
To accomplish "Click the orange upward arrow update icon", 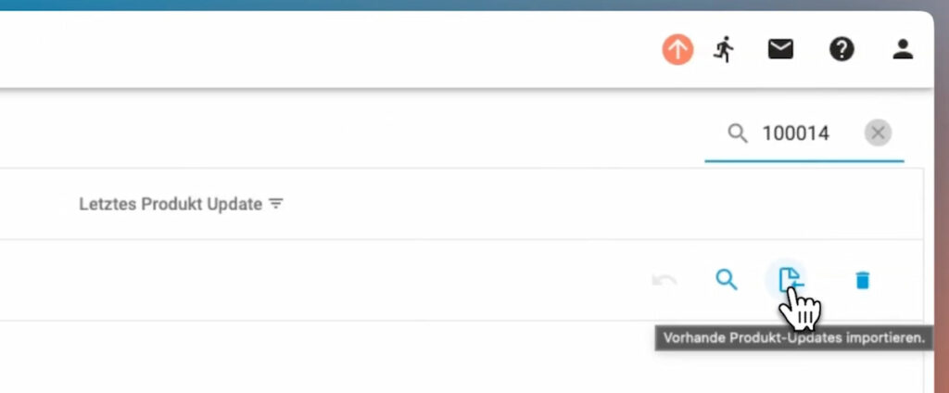I will point(677,50).
